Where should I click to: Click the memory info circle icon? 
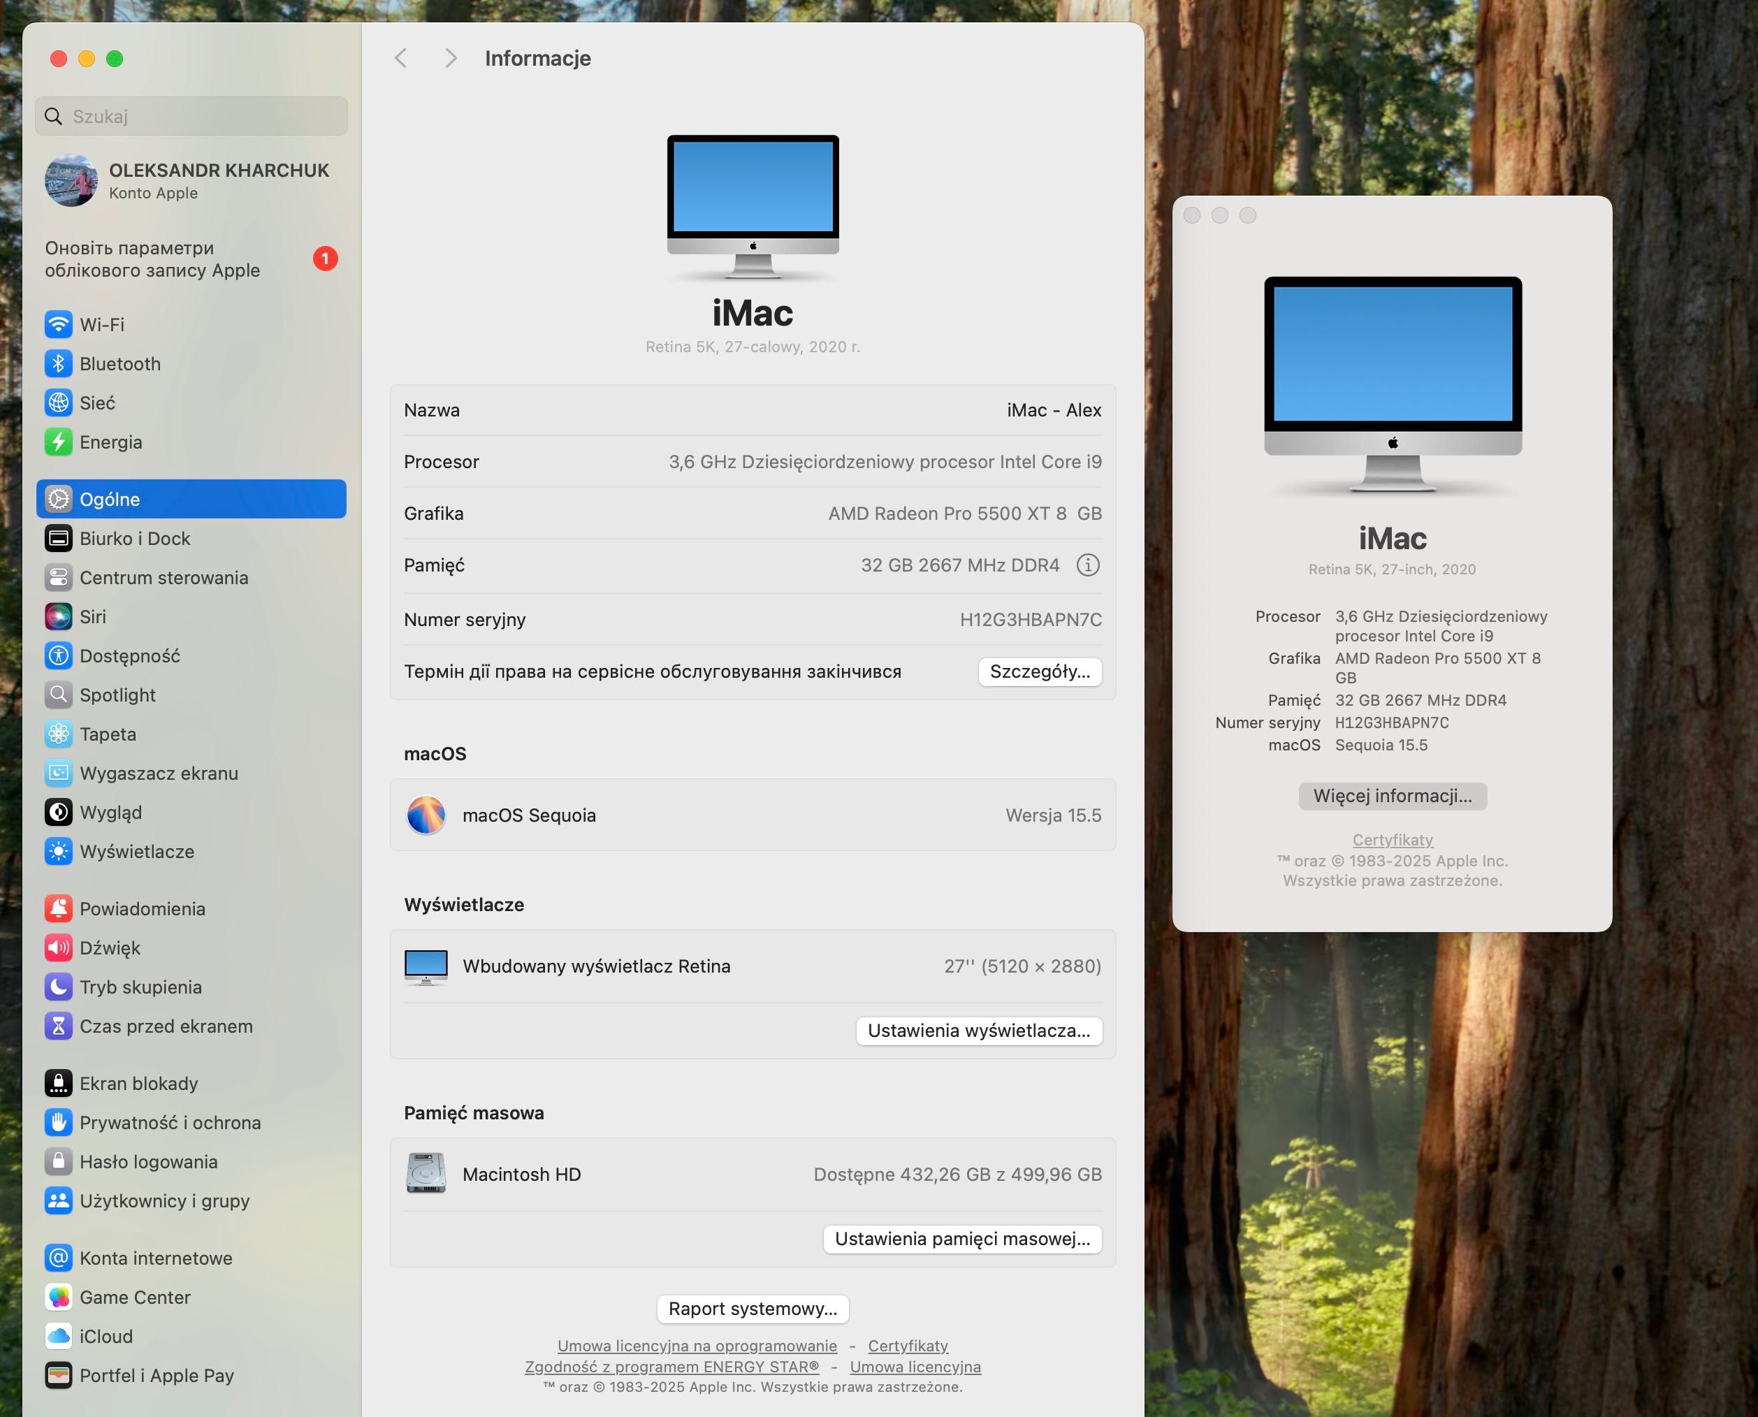tap(1088, 565)
